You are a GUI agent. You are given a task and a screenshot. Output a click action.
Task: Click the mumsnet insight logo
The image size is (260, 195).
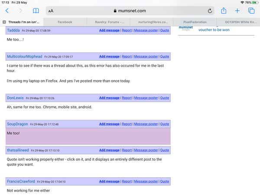pyautogui.click(x=186, y=29)
